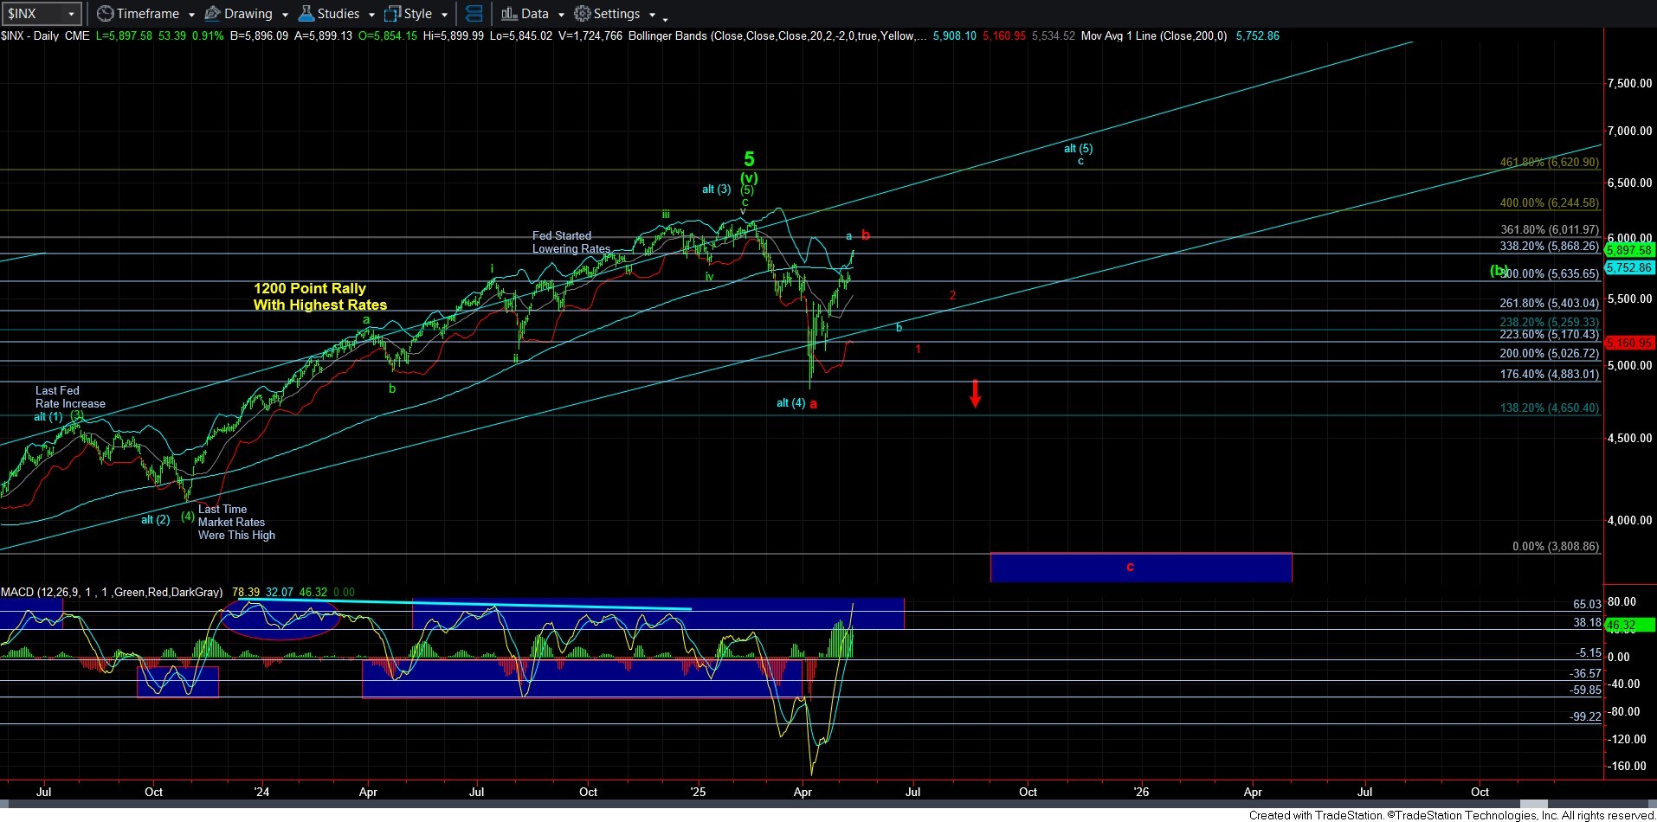Click the '26 date axis label
The height and width of the screenshot is (822, 1657).
(x=1142, y=792)
